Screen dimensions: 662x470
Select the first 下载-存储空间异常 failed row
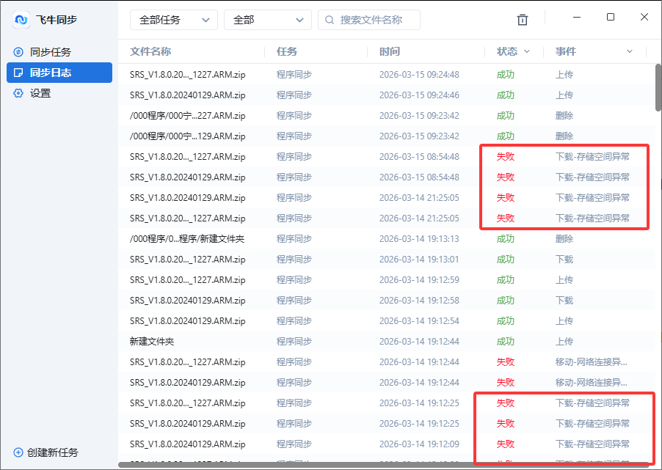(x=367, y=156)
